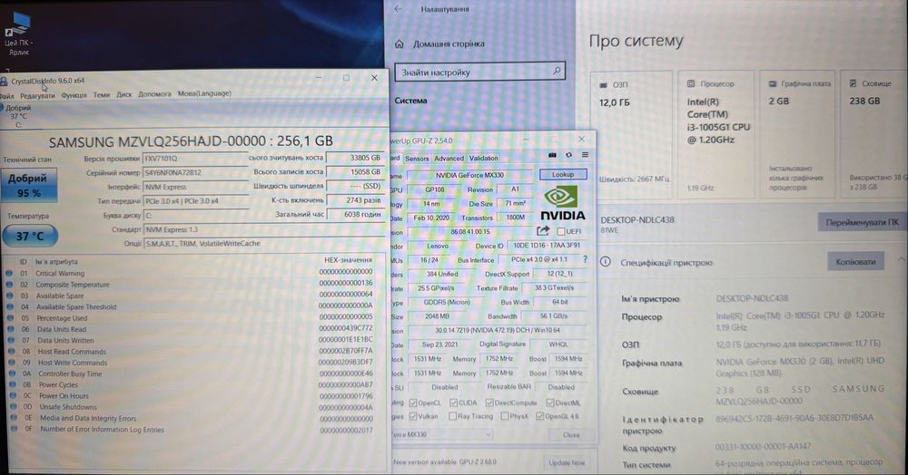Click the status dot beside Power Cycles
The height and width of the screenshot is (475, 908).
12,384
